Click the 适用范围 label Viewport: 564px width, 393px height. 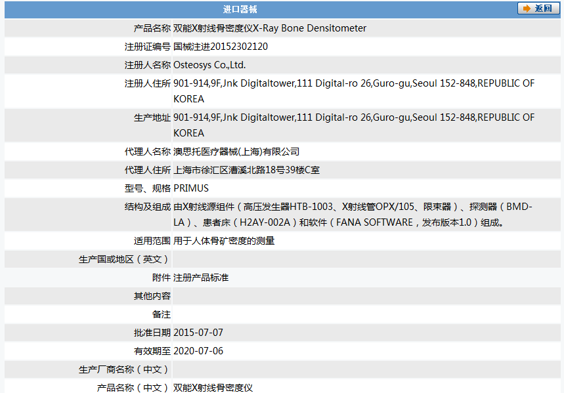(152, 241)
